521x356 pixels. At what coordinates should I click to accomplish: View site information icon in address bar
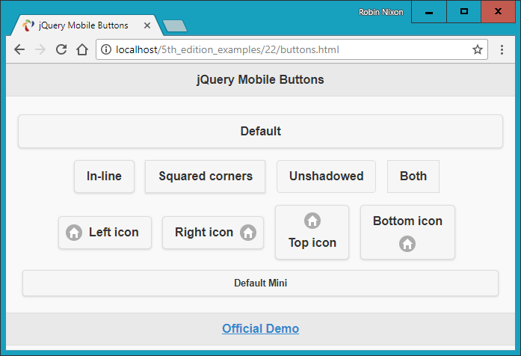[106, 49]
